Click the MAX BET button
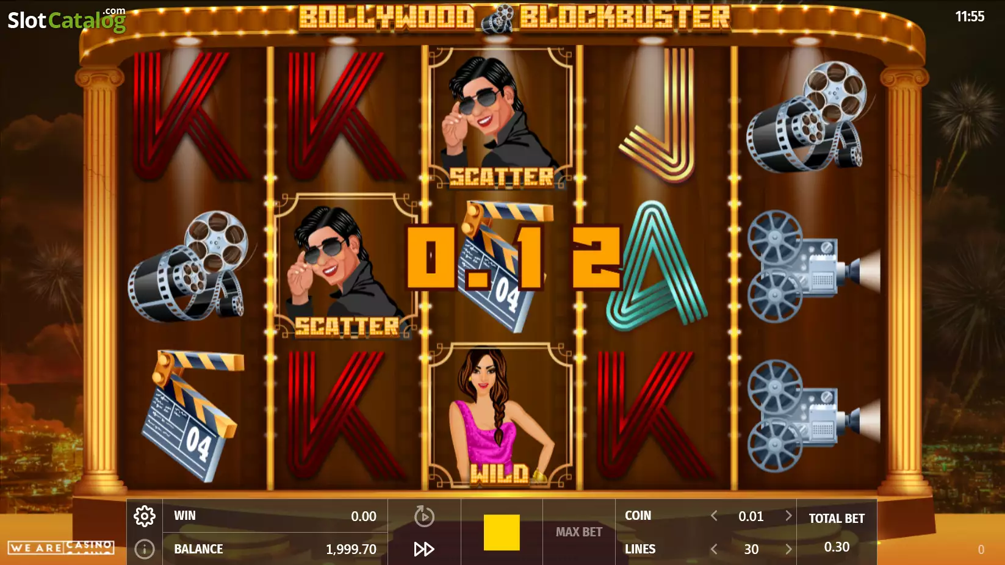This screenshot has height=565, width=1005. [x=579, y=532]
